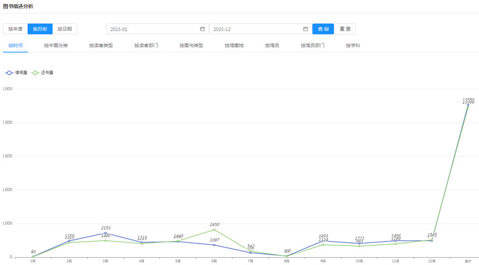Go to the 按馆藏地 tab
The image size is (479, 265).
(234, 45)
